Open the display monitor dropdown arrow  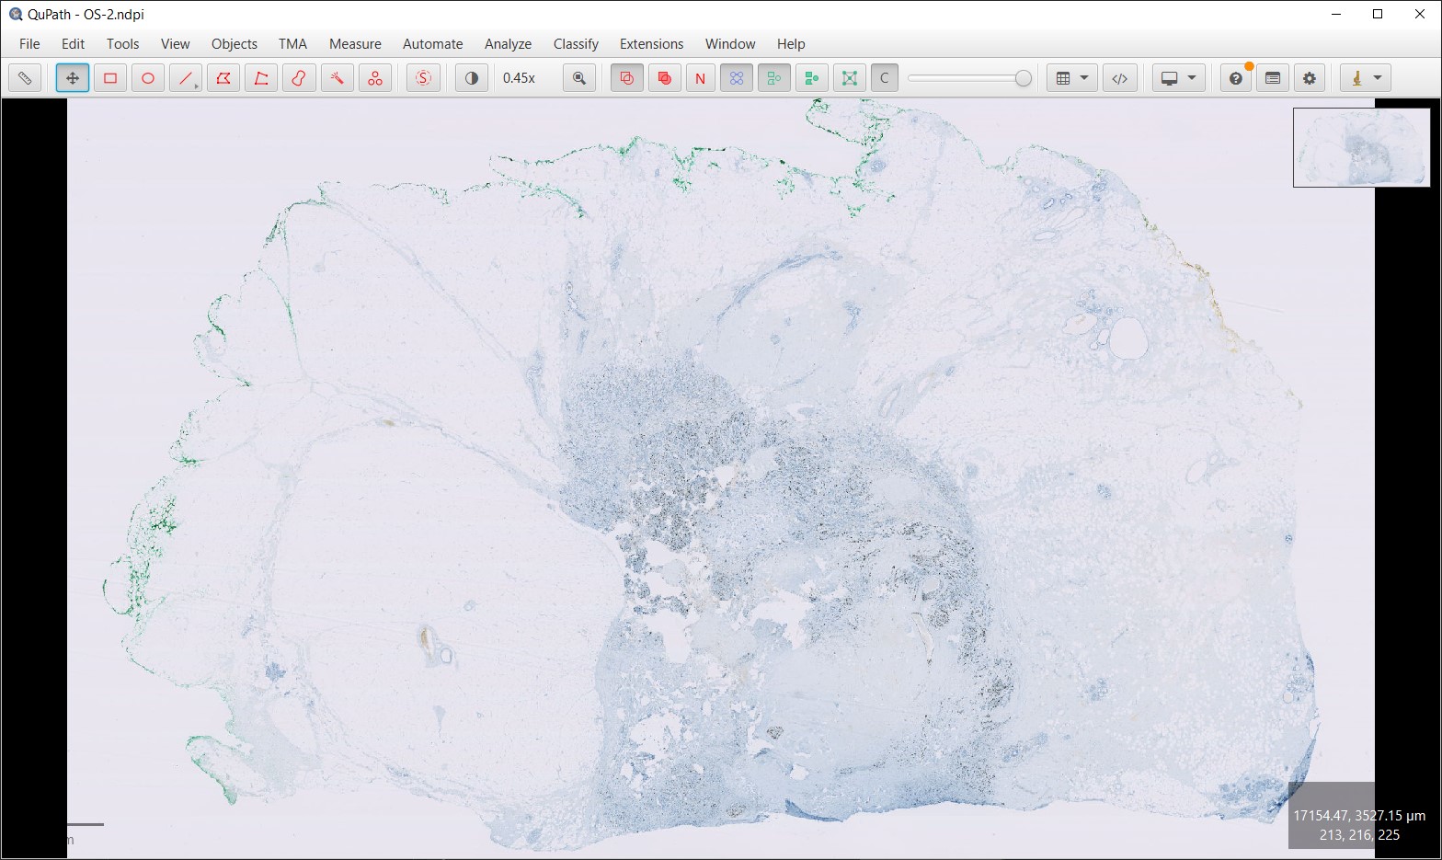(1192, 78)
